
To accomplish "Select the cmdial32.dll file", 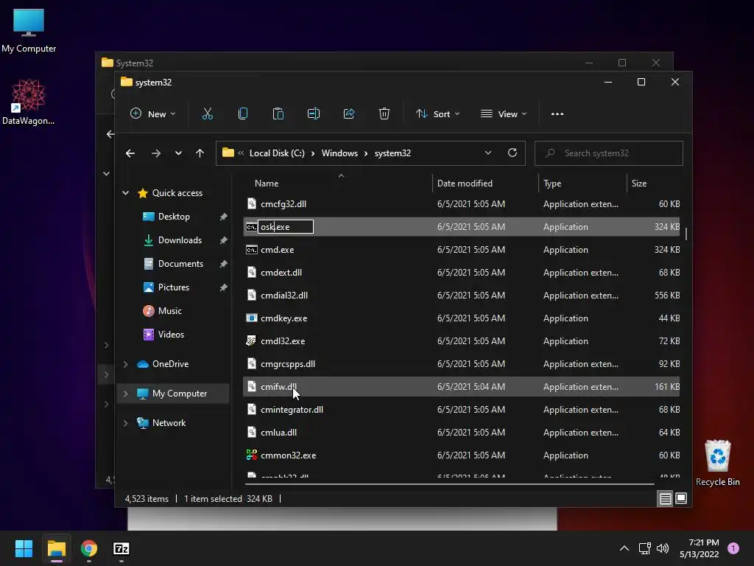I will tap(461, 296).
